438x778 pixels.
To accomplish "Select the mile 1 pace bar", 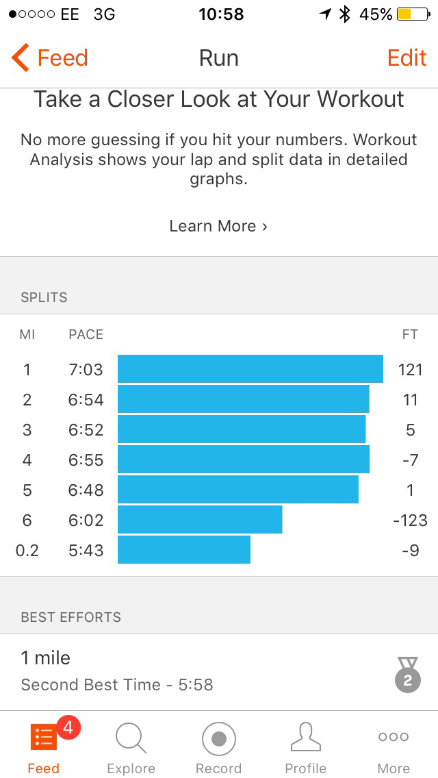I will click(x=250, y=369).
